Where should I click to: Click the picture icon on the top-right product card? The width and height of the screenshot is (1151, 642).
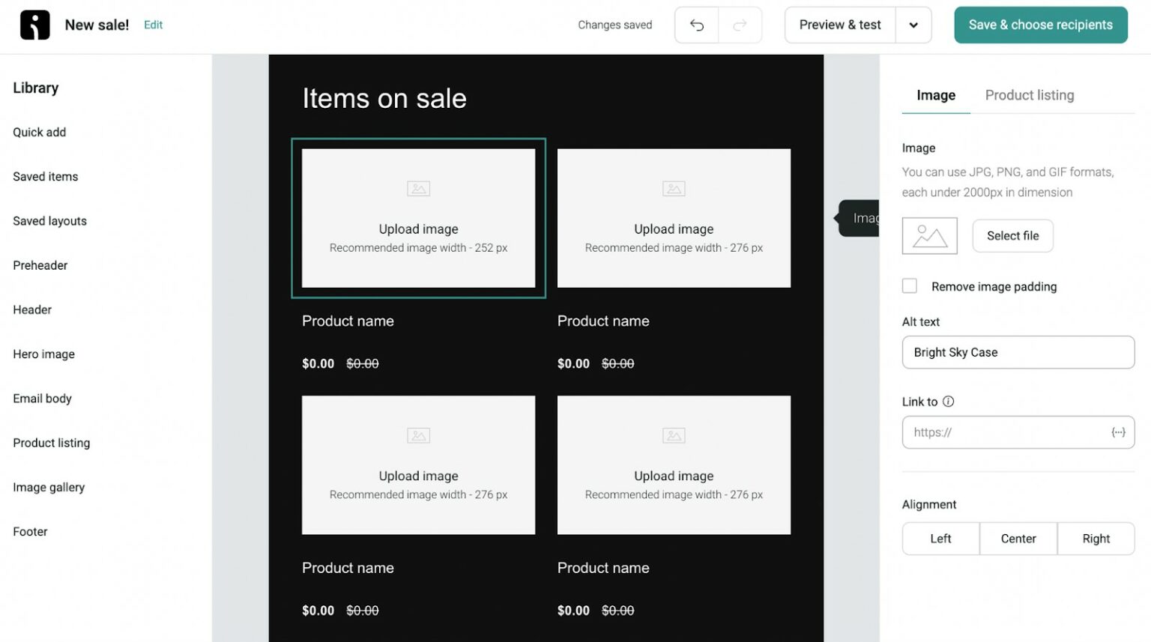pyautogui.click(x=673, y=189)
